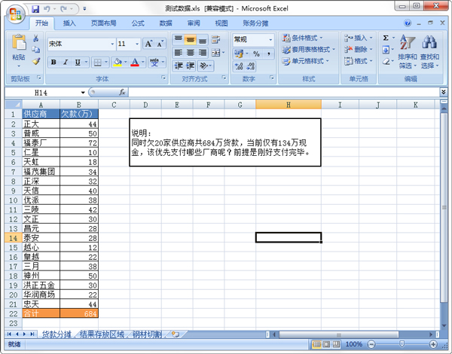Image resolution: width=452 pixels, height=354 pixels.
Task: Click the insert function fx icon
Action: (122, 92)
